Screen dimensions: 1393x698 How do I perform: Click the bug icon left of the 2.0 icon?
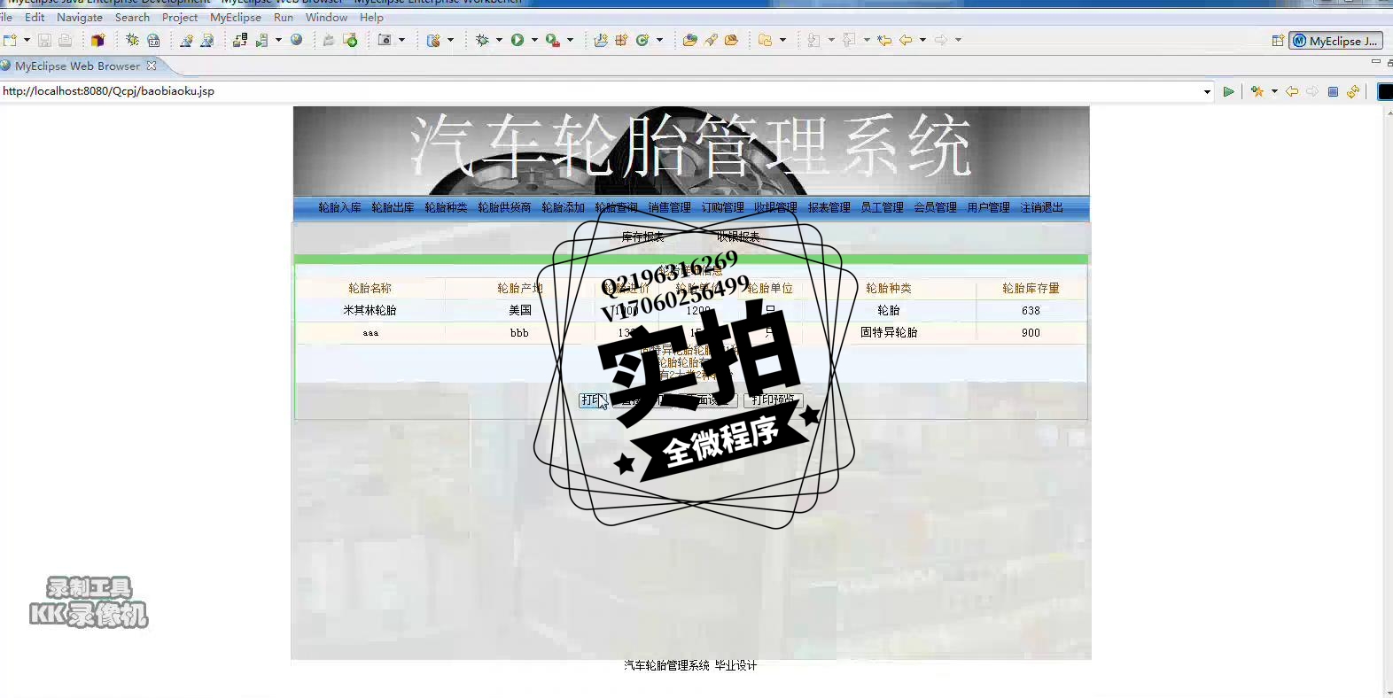click(132, 40)
